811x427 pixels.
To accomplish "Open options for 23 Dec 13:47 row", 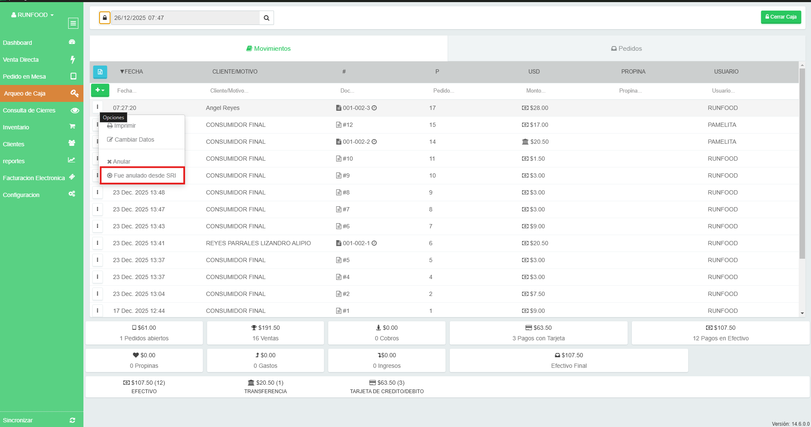I will pyautogui.click(x=97, y=209).
